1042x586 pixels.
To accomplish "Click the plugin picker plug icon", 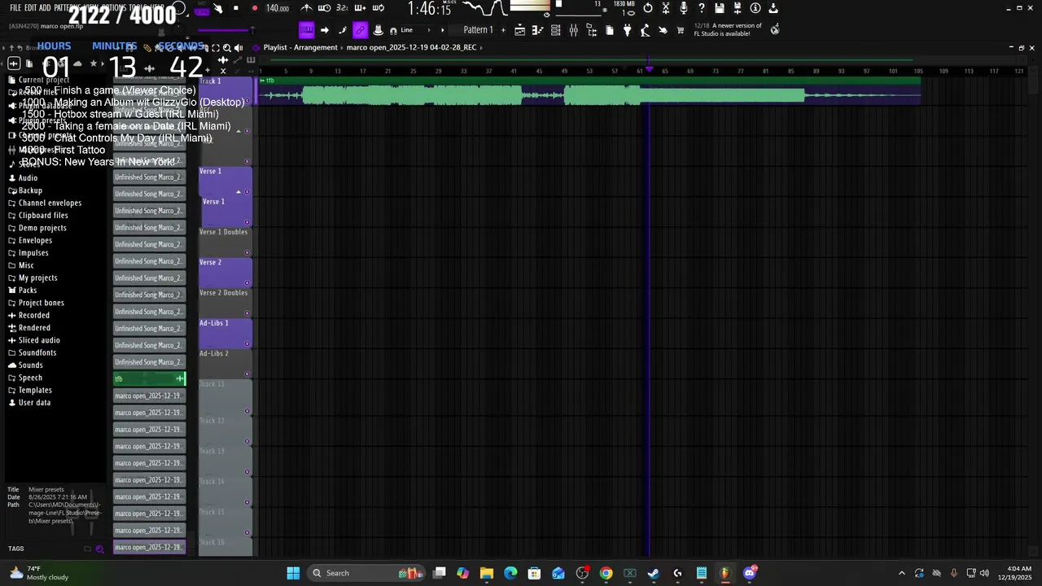I will click(x=628, y=30).
